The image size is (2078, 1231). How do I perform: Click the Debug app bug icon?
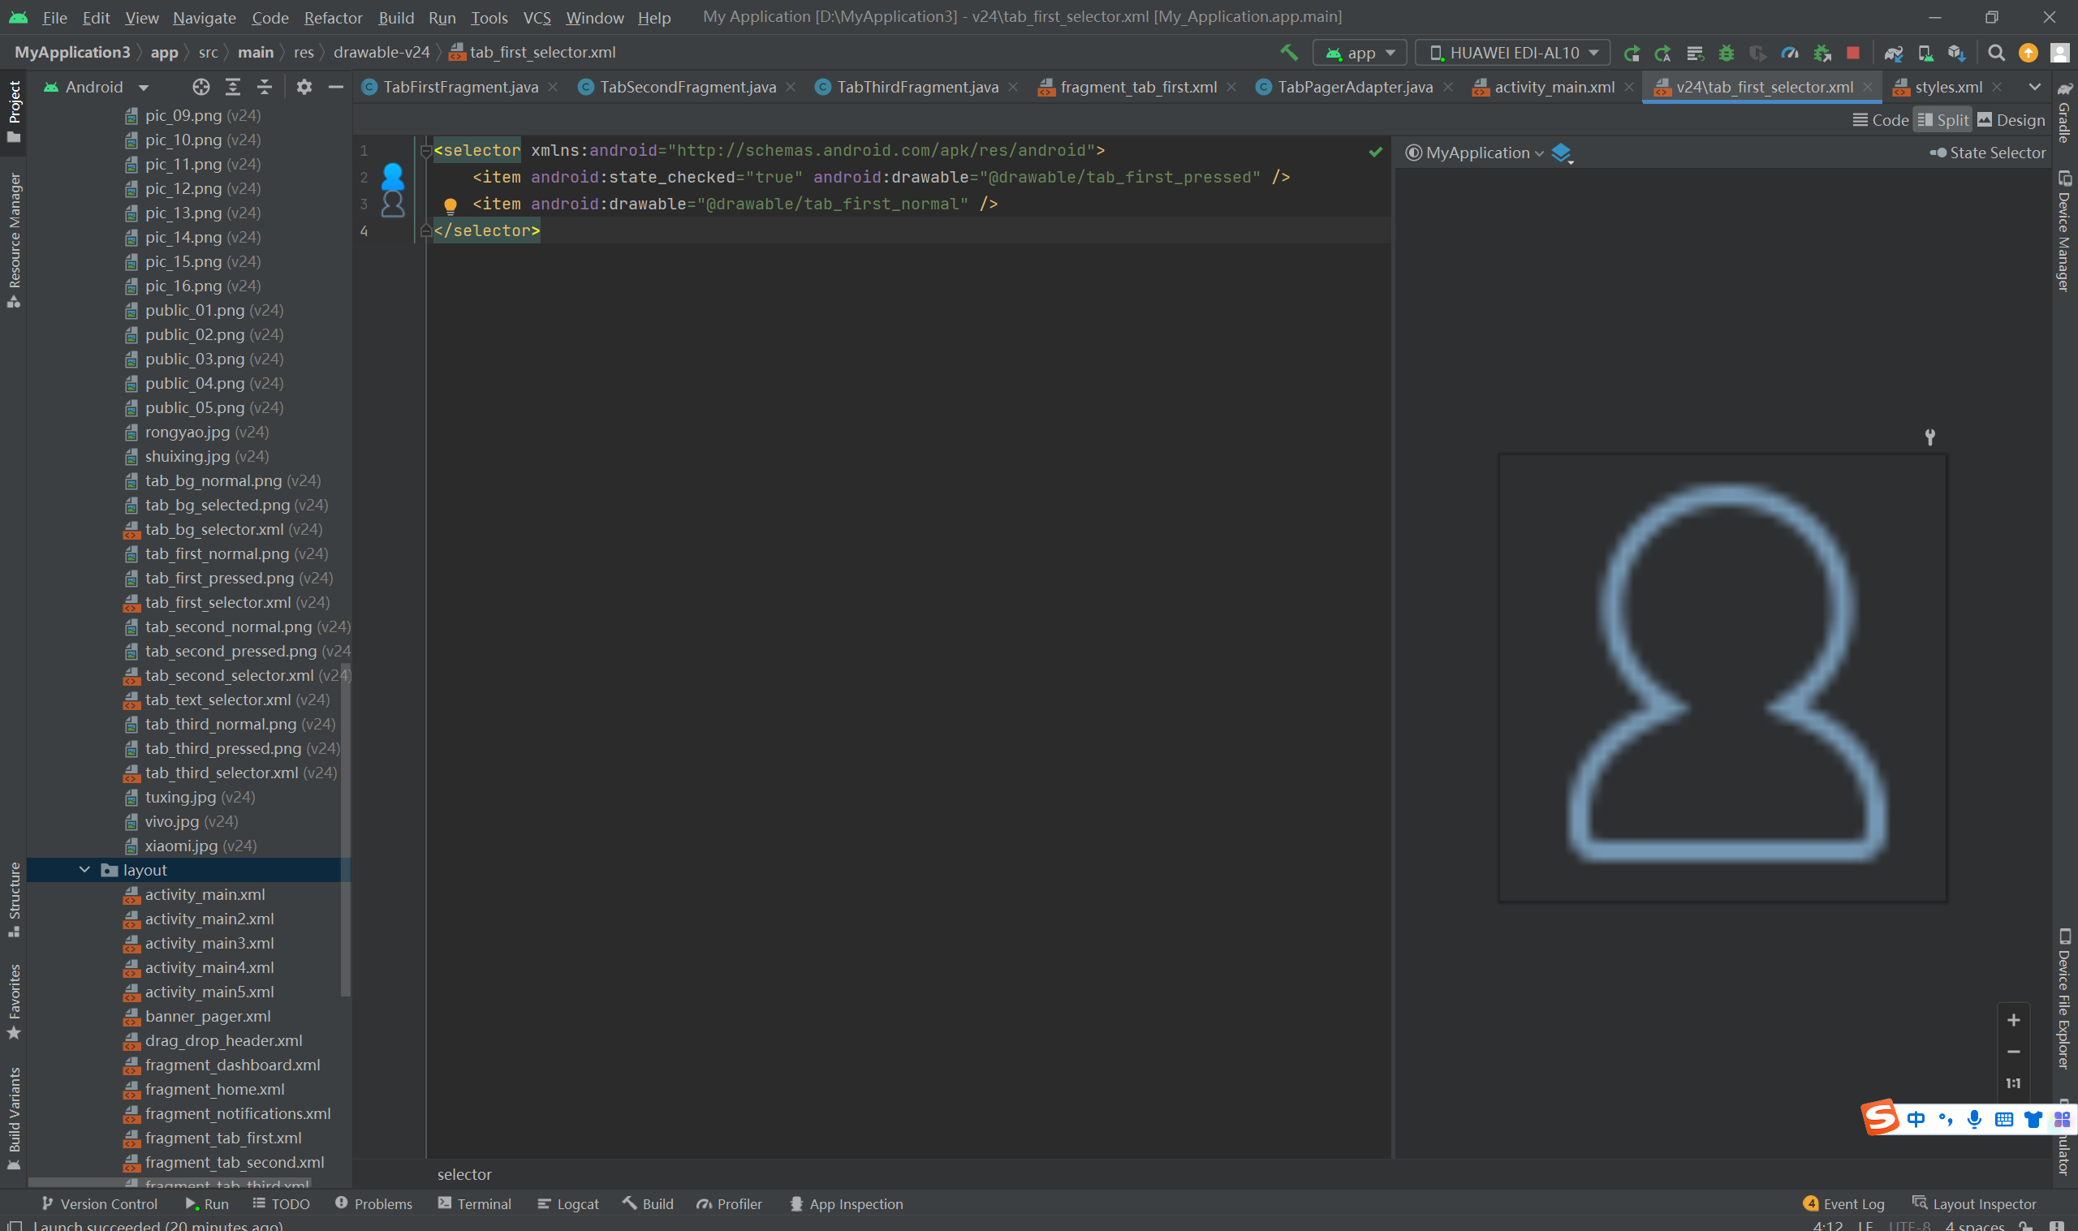[x=1727, y=52]
